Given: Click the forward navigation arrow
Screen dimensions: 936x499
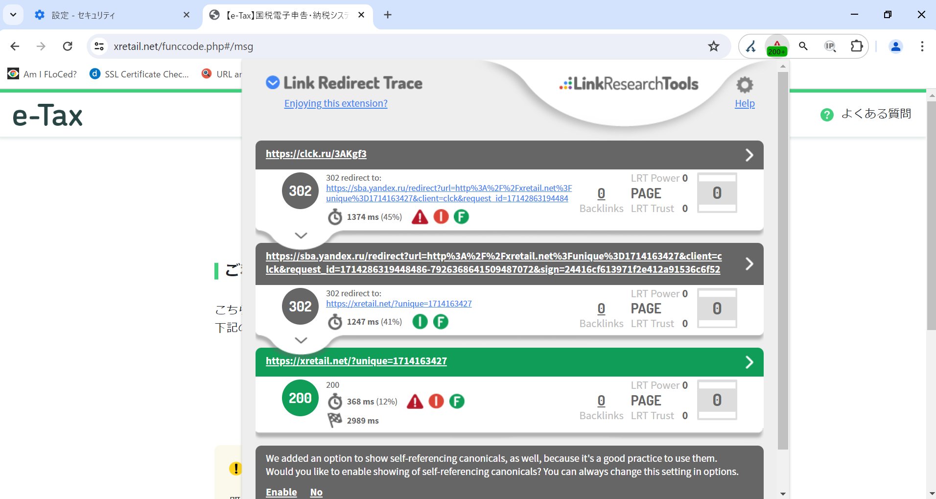Looking at the screenshot, I should click(x=41, y=46).
